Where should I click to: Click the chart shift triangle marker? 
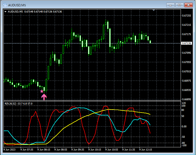point(154,10)
